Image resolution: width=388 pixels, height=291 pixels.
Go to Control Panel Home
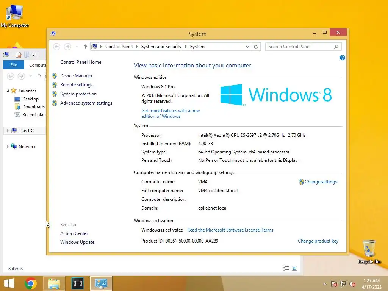click(x=81, y=62)
